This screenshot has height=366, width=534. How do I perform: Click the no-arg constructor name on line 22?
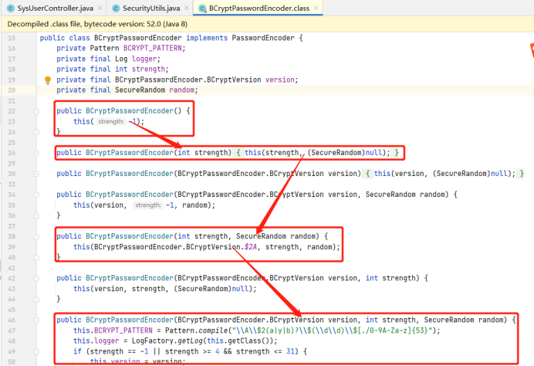(130, 111)
